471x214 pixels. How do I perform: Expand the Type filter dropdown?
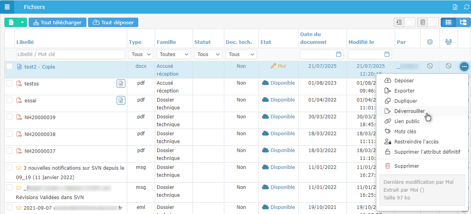(x=141, y=54)
